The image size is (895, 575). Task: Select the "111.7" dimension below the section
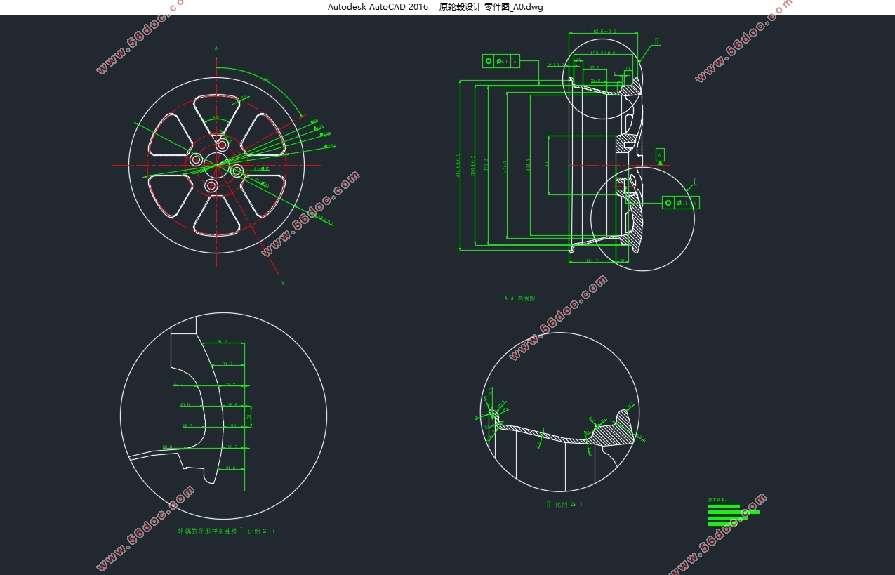592,260
